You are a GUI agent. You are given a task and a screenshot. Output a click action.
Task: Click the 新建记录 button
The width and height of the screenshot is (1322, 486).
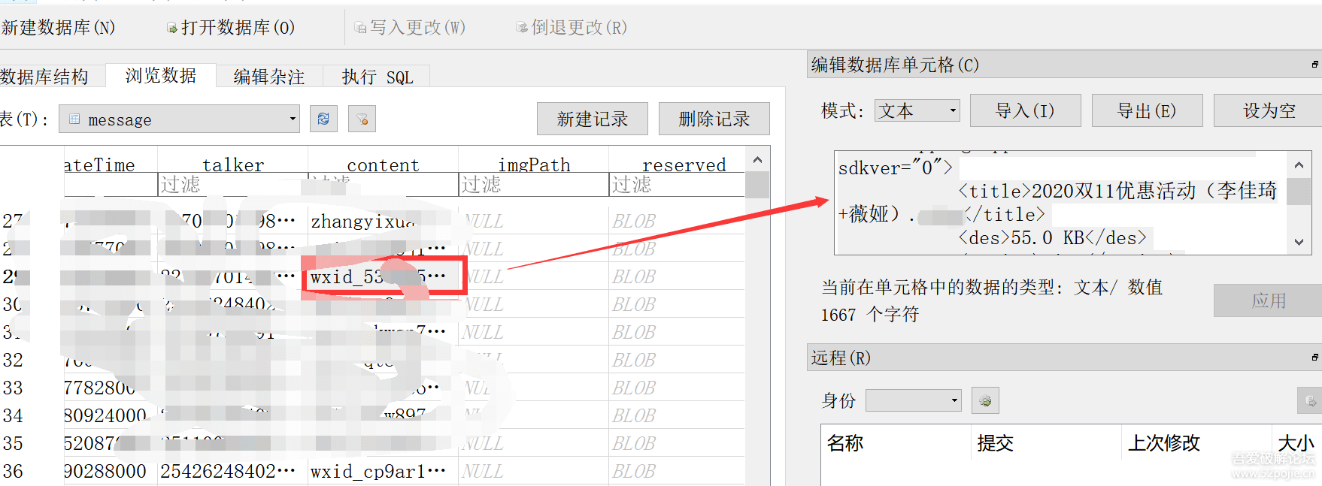(593, 119)
